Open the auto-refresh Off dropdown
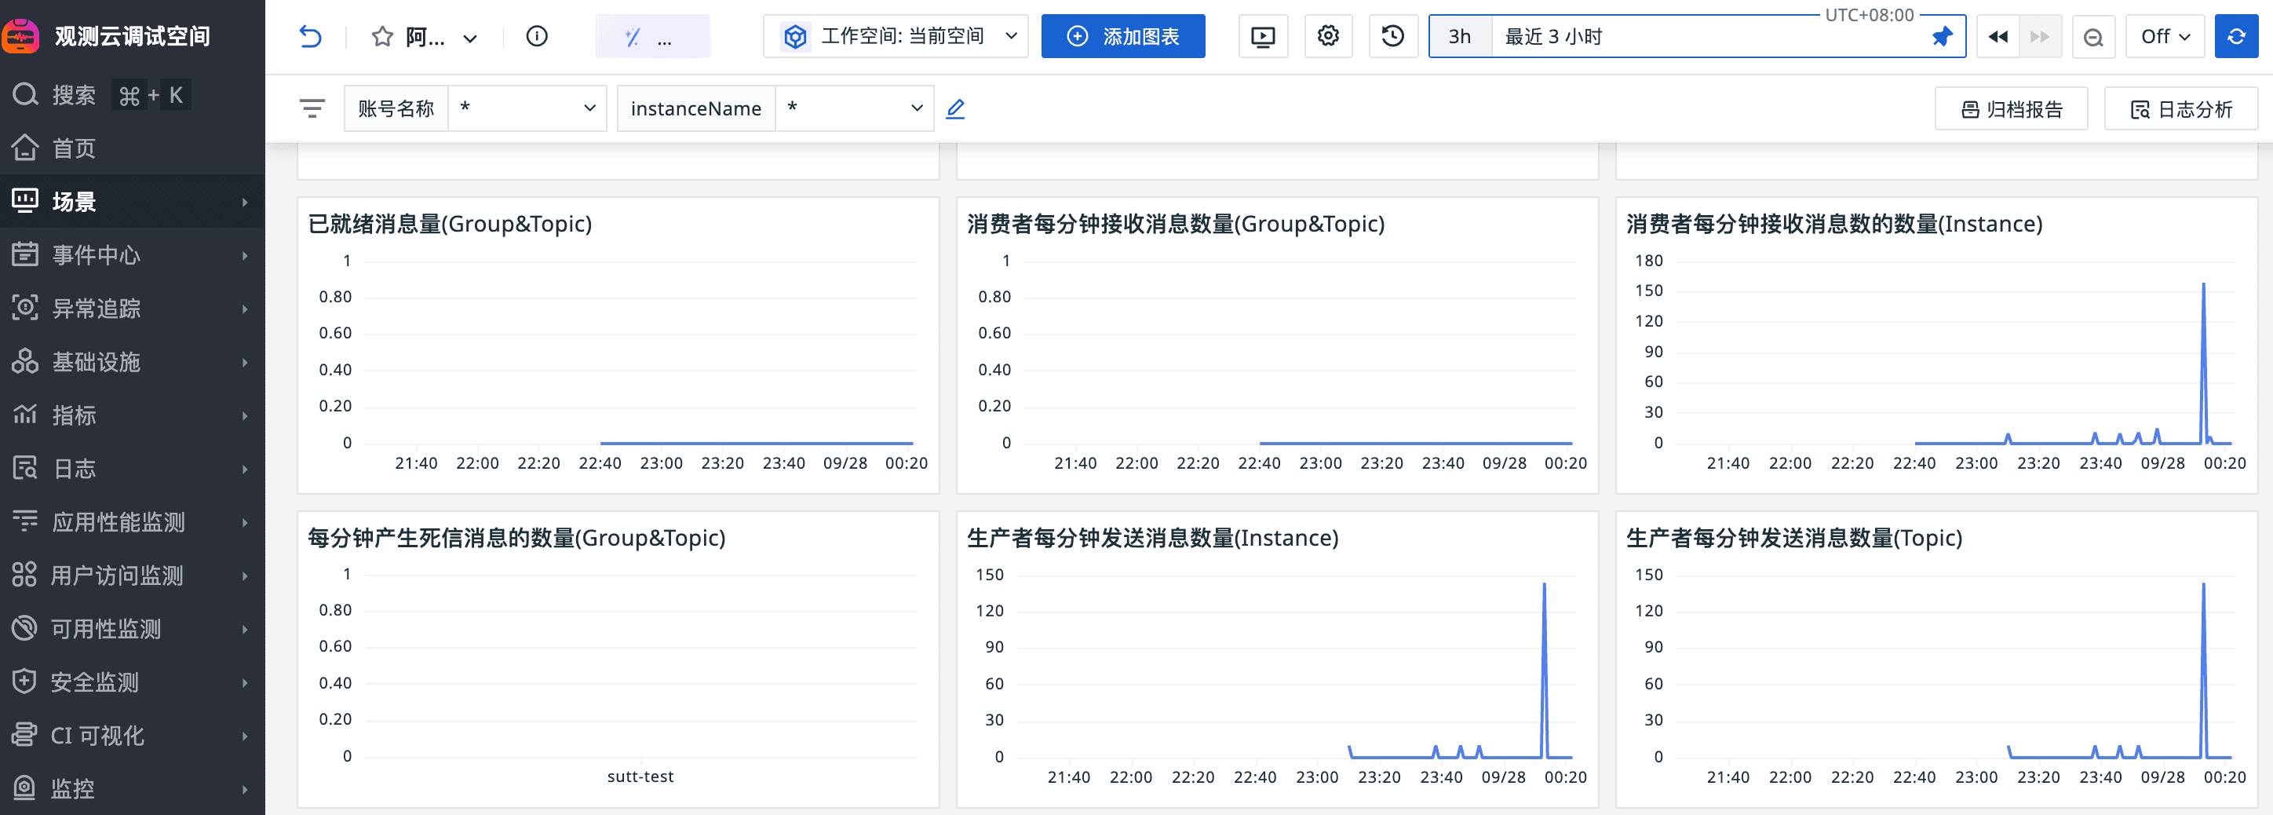The image size is (2273, 815). pos(2165,36)
